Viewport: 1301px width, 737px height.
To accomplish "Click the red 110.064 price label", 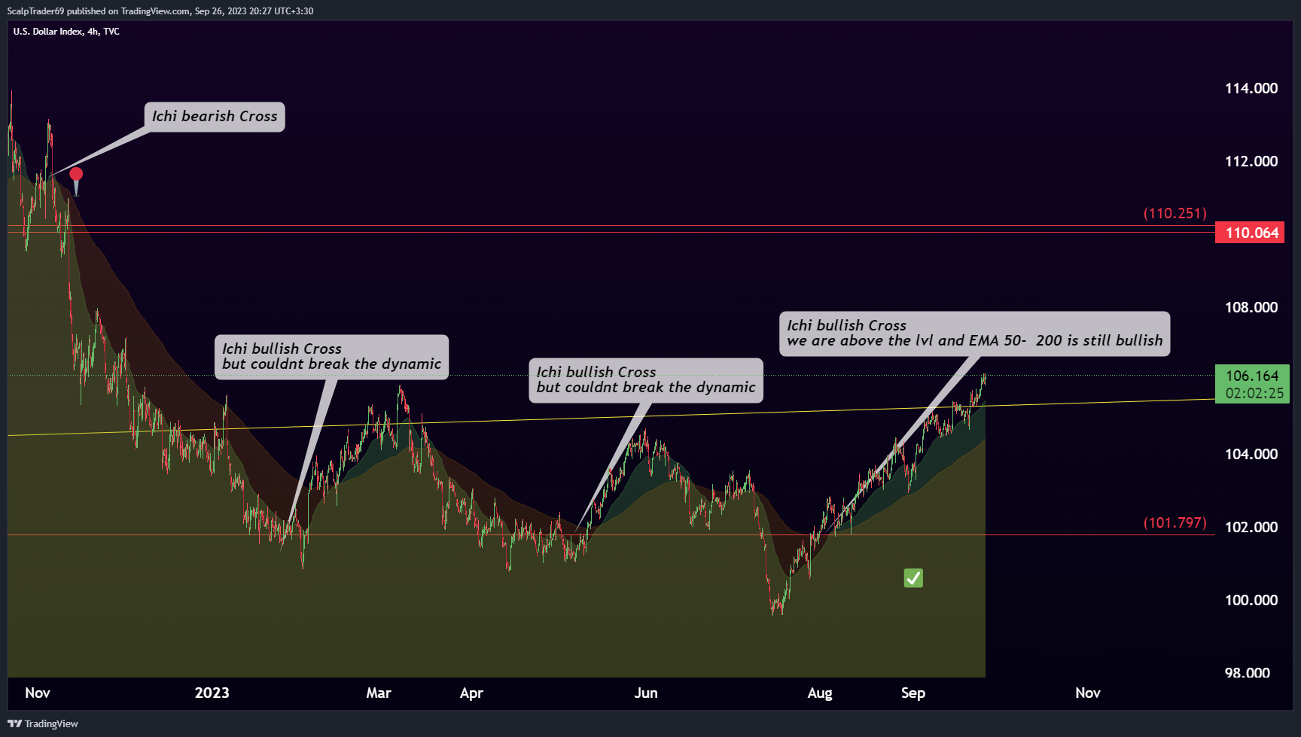I will (1250, 233).
